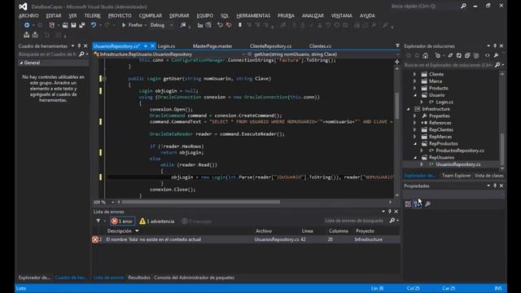The image size is (521, 293).
Task: Click the horizontal scrollbar of code editor
Action: point(201,202)
